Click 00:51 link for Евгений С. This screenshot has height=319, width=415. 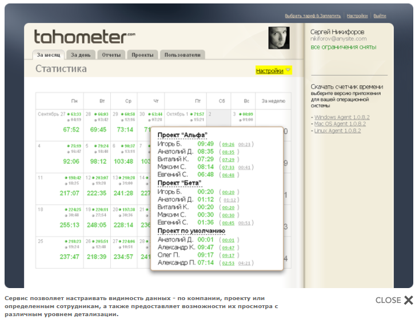pos(244,223)
